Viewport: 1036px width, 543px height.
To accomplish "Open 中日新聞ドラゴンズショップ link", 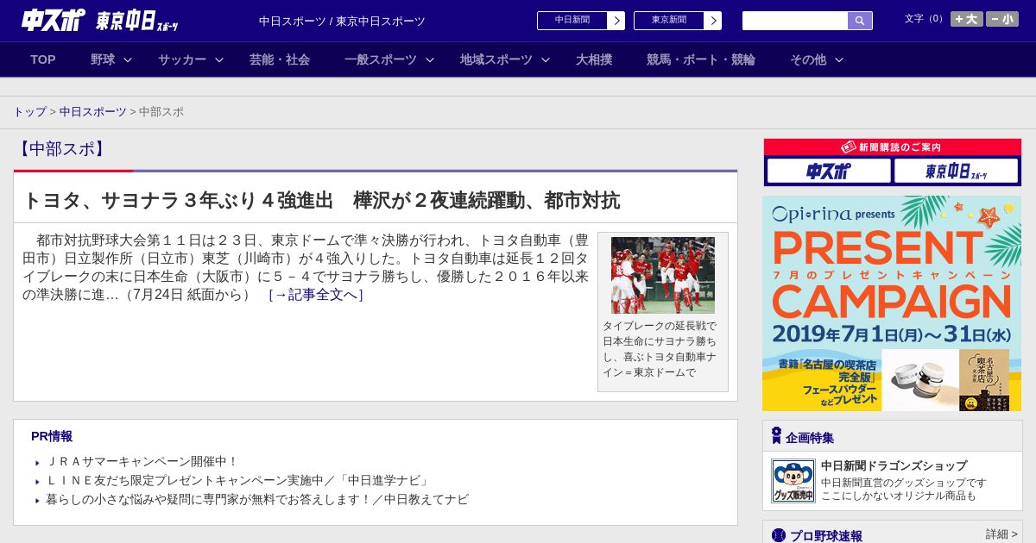I will (x=894, y=465).
